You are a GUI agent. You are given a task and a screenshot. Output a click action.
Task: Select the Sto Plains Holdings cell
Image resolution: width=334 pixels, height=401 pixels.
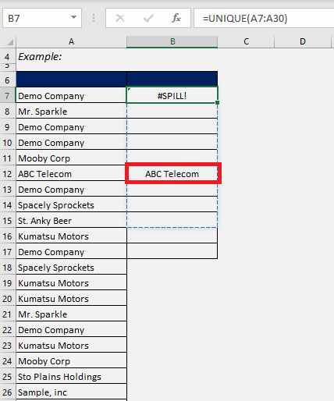point(71,376)
